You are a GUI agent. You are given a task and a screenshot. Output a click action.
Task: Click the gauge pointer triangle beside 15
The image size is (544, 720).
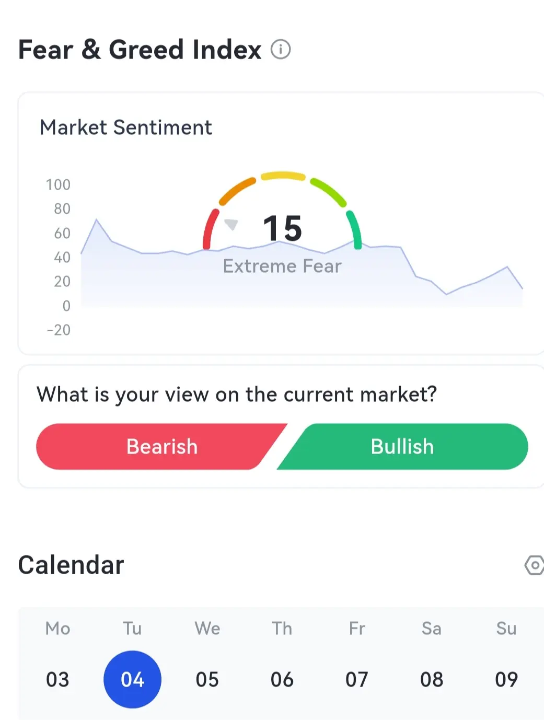(x=231, y=225)
